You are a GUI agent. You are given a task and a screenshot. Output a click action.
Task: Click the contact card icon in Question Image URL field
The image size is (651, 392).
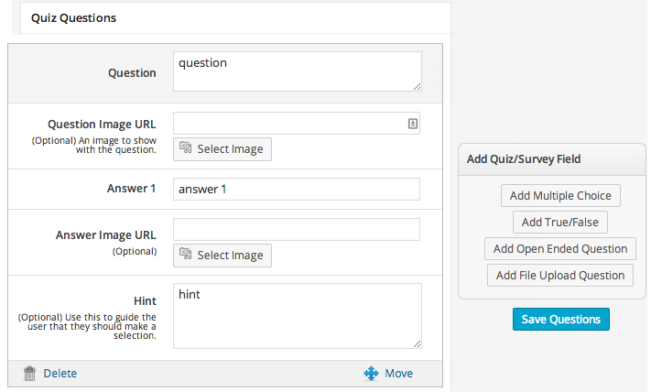coord(413,124)
